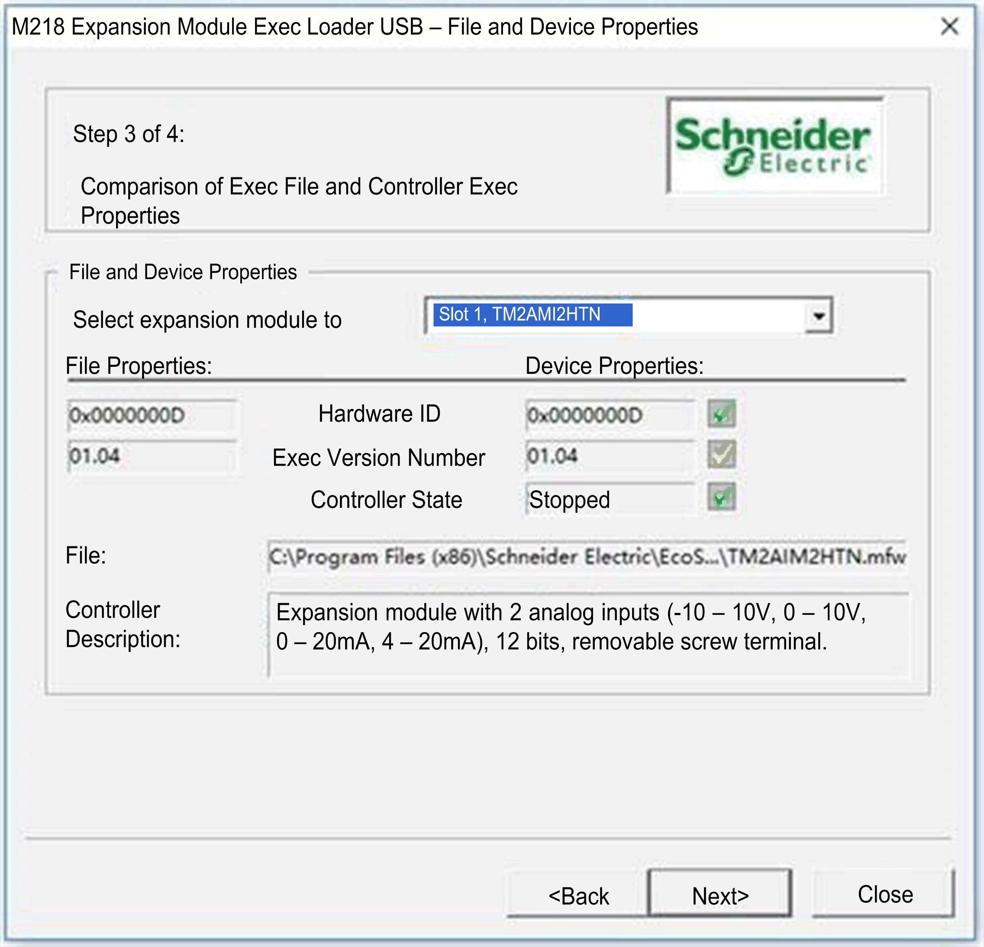Click the 'File and Device Properties' group title
The width and height of the screenshot is (984, 947).
point(183,273)
